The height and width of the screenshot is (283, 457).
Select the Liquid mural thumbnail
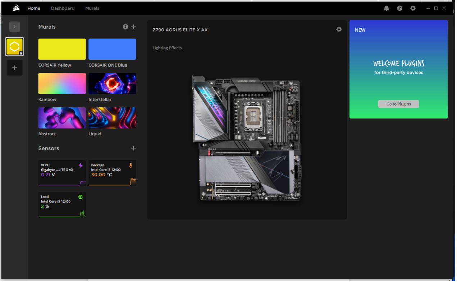pos(112,118)
